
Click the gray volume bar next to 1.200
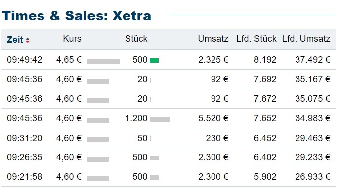pos(160,119)
